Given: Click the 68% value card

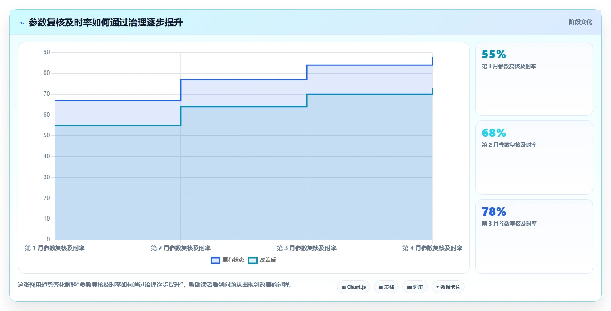Looking at the screenshot, I should 534,157.
